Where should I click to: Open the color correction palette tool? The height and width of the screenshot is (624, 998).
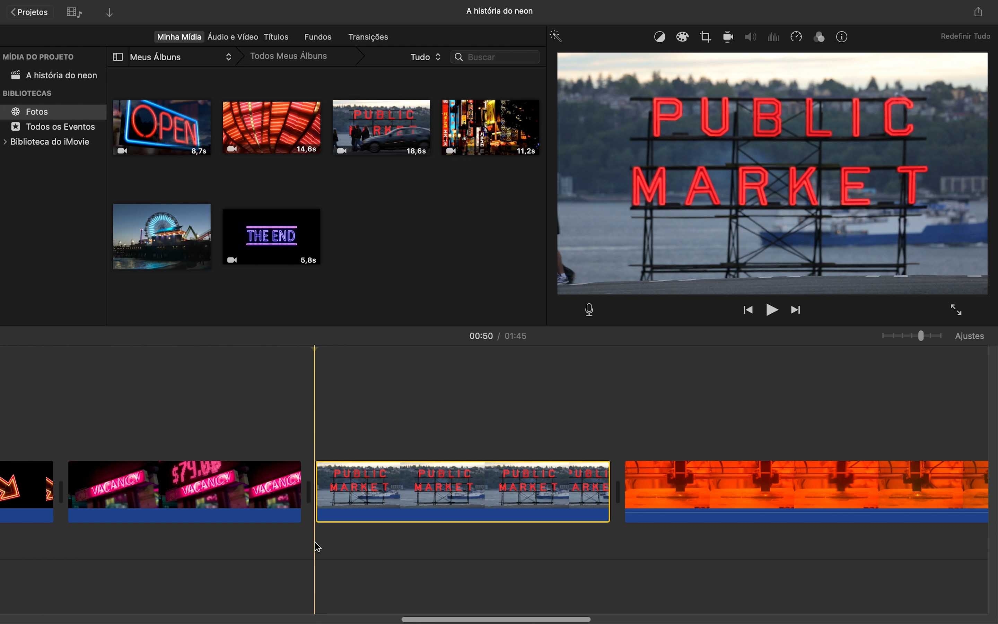tap(683, 37)
